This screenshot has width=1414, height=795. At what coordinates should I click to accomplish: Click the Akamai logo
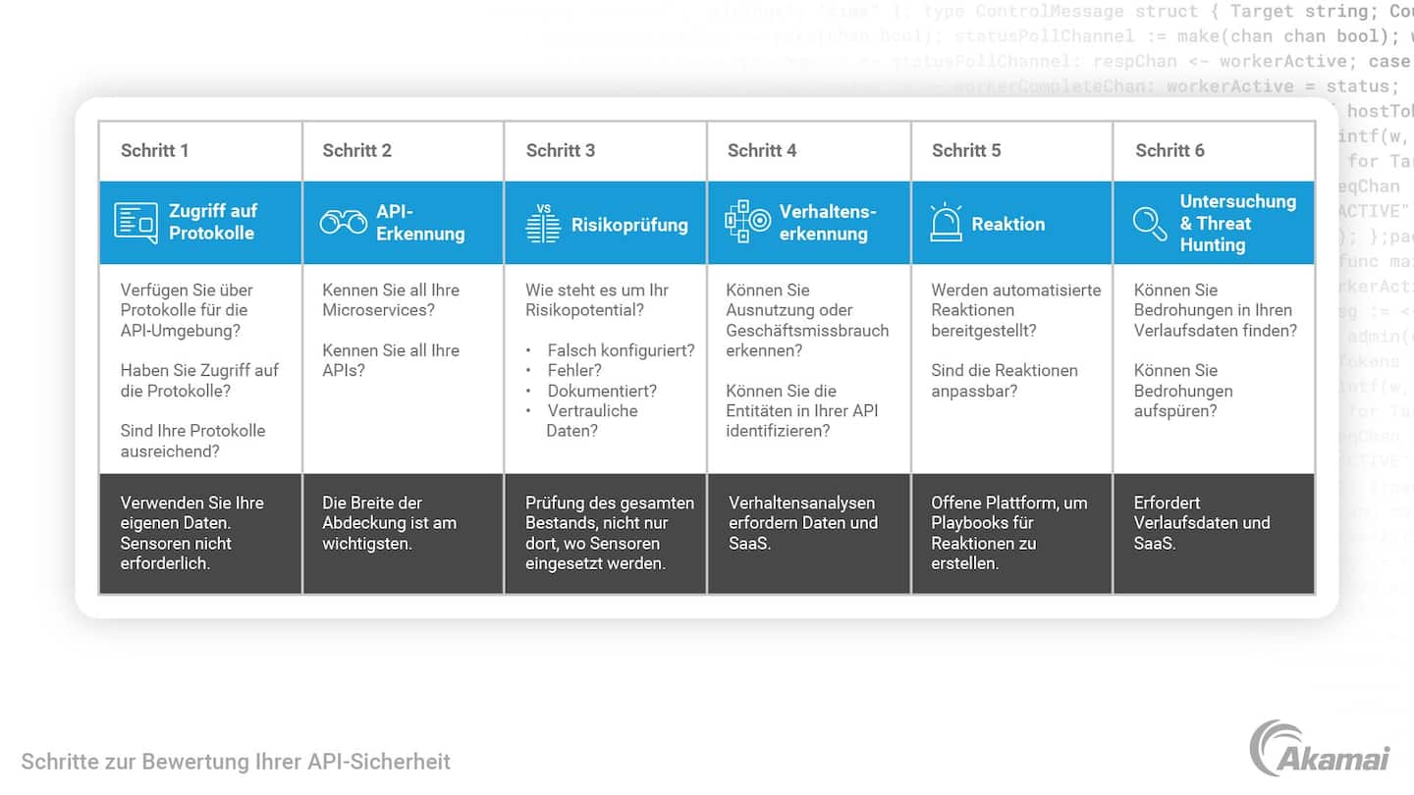1319,749
